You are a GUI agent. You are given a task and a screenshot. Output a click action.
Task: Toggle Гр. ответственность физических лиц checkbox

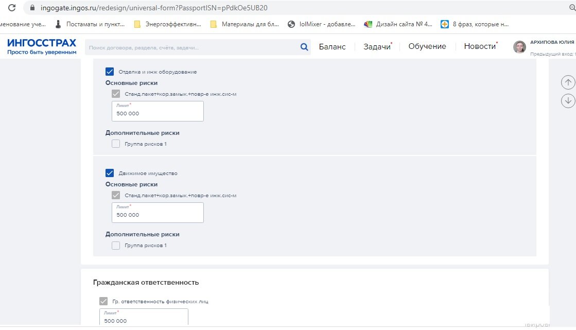pos(103,301)
